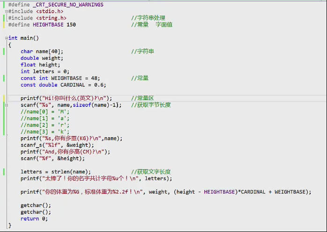Click on char name[40] declaration
The width and height of the screenshot is (327, 232).
(x=41, y=51)
